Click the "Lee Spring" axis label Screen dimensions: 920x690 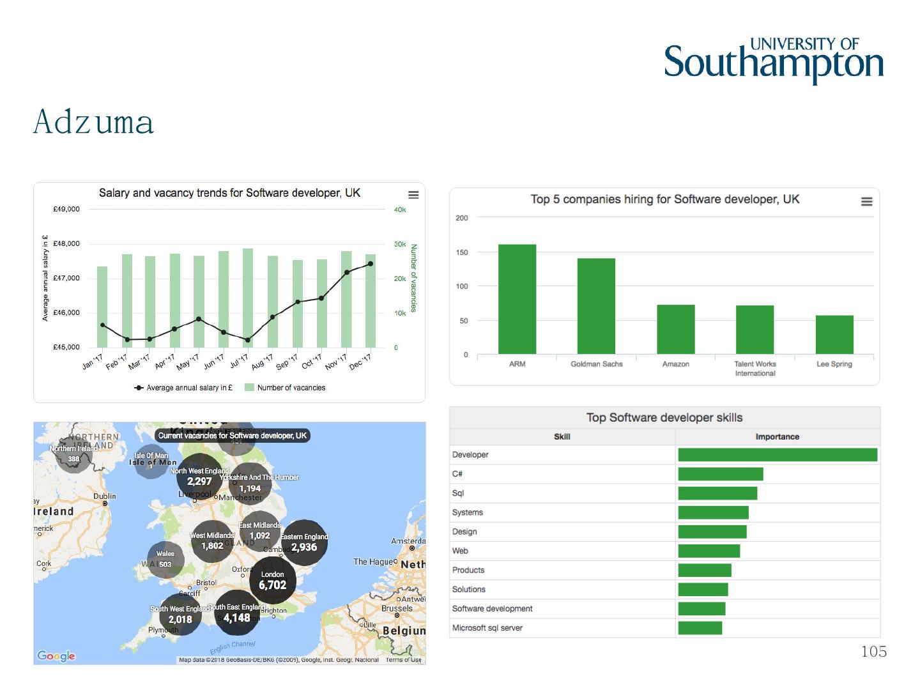click(x=834, y=364)
